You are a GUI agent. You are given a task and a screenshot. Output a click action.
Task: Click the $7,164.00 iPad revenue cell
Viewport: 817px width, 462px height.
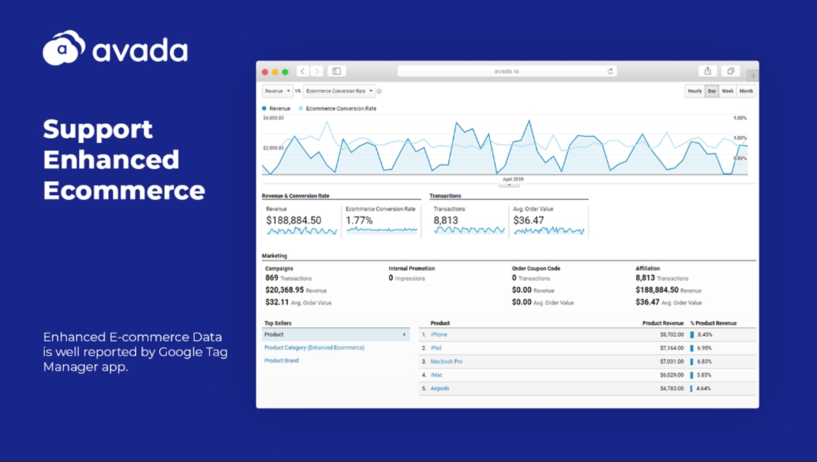tap(671, 348)
